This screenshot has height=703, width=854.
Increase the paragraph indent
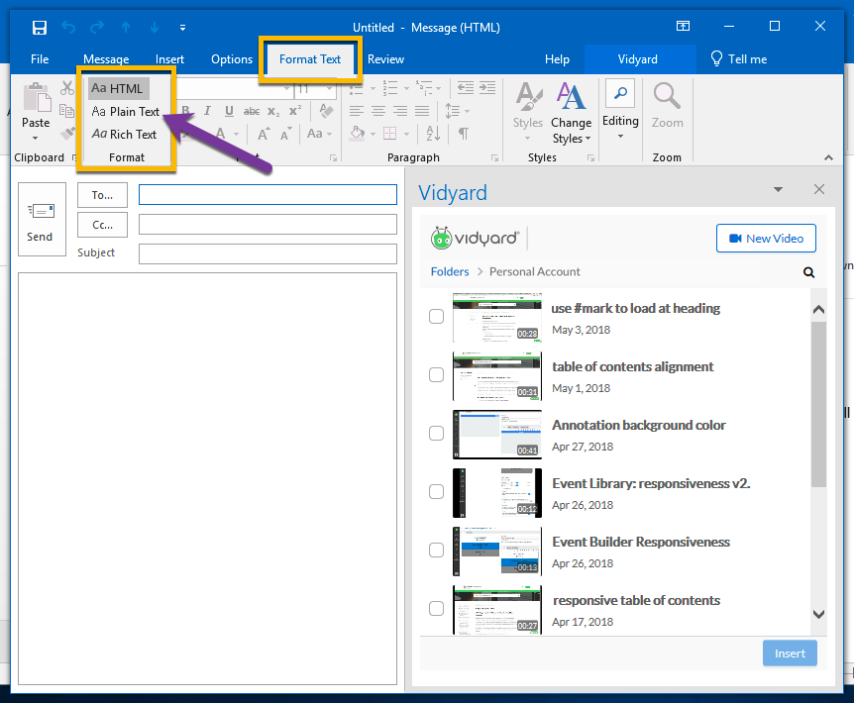pyautogui.click(x=487, y=87)
